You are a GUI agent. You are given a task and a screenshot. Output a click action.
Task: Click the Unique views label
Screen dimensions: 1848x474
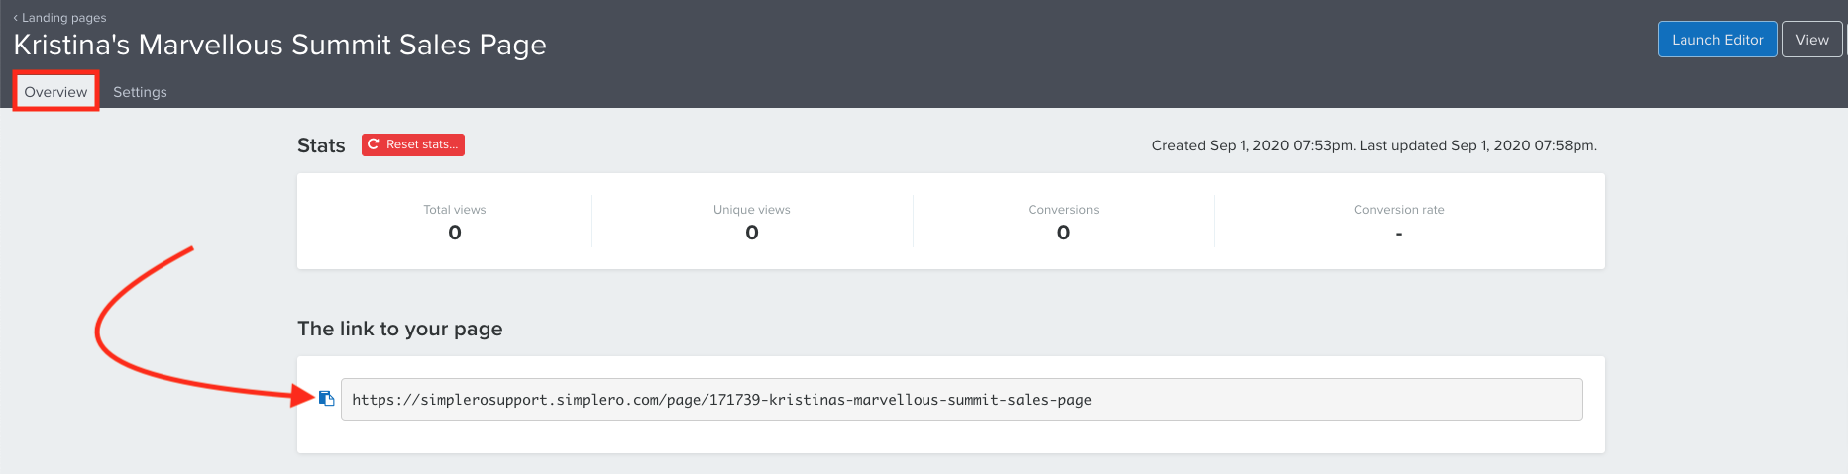point(752,210)
